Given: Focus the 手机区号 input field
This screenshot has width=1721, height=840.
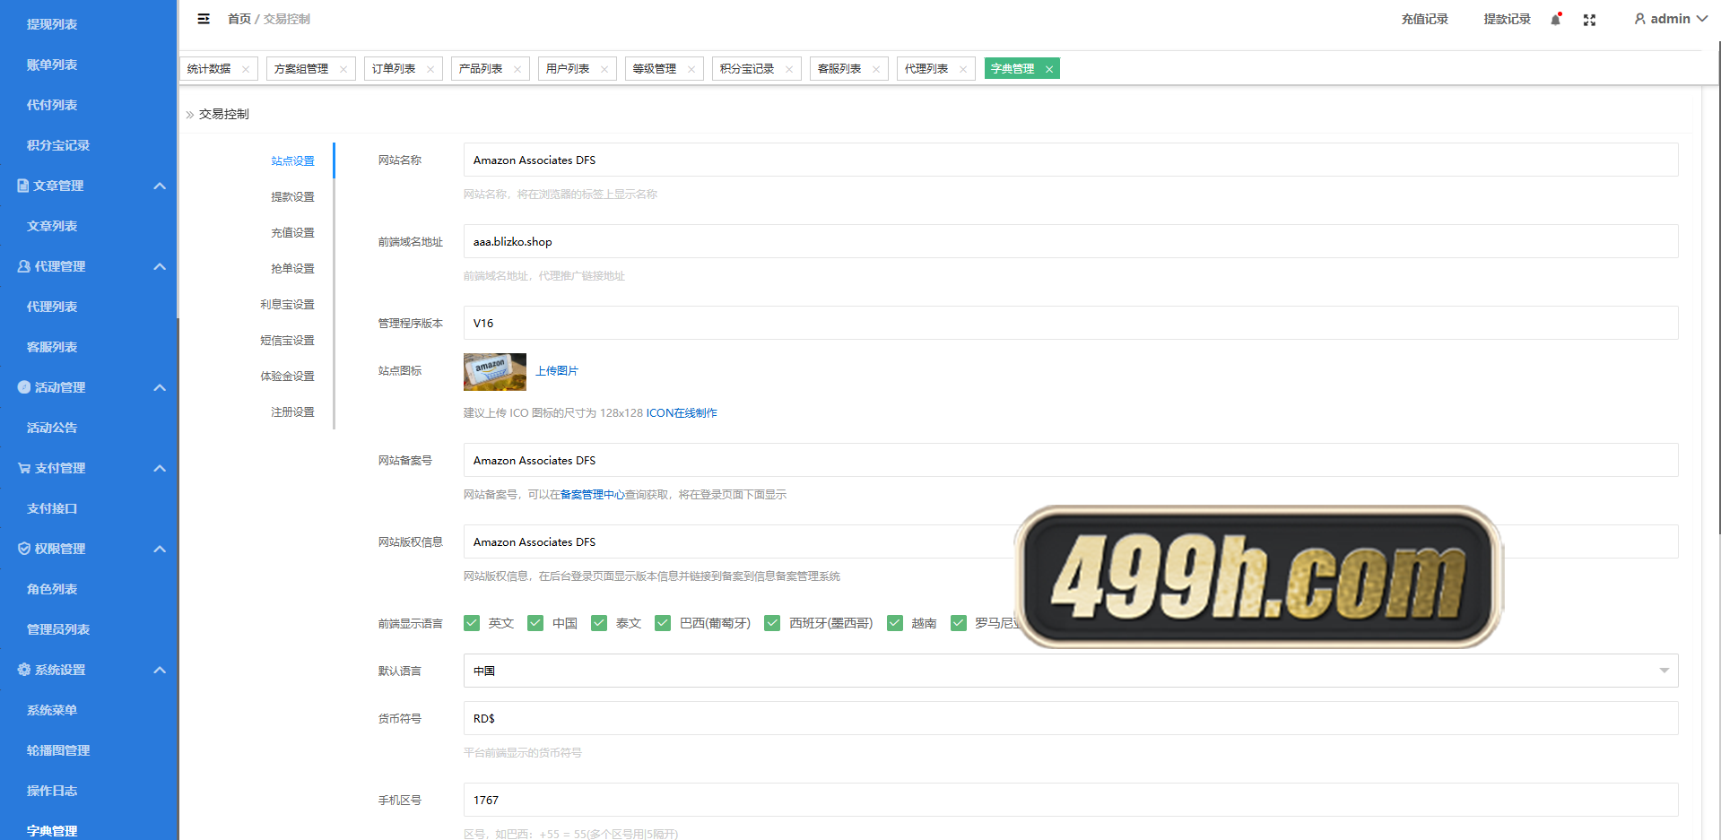Looking at the screenshot, I should [x=1071, y=800].
